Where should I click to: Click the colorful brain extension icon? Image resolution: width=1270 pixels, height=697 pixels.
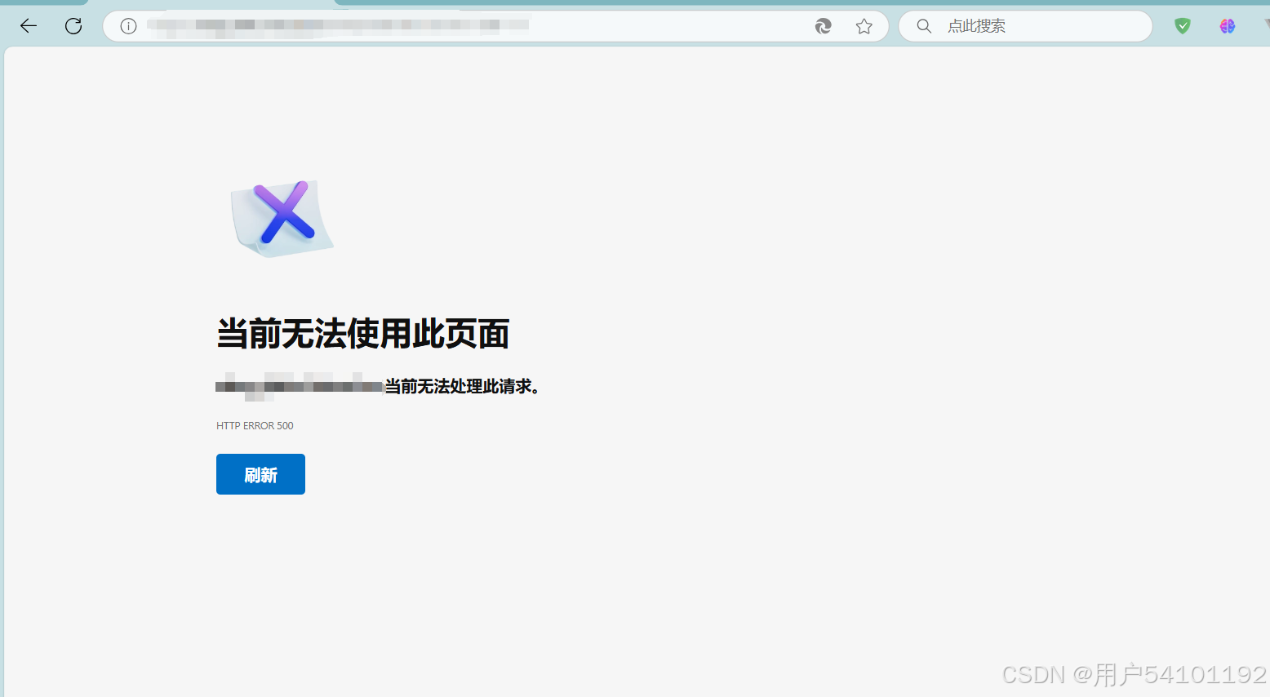[x=1227, y=25]
